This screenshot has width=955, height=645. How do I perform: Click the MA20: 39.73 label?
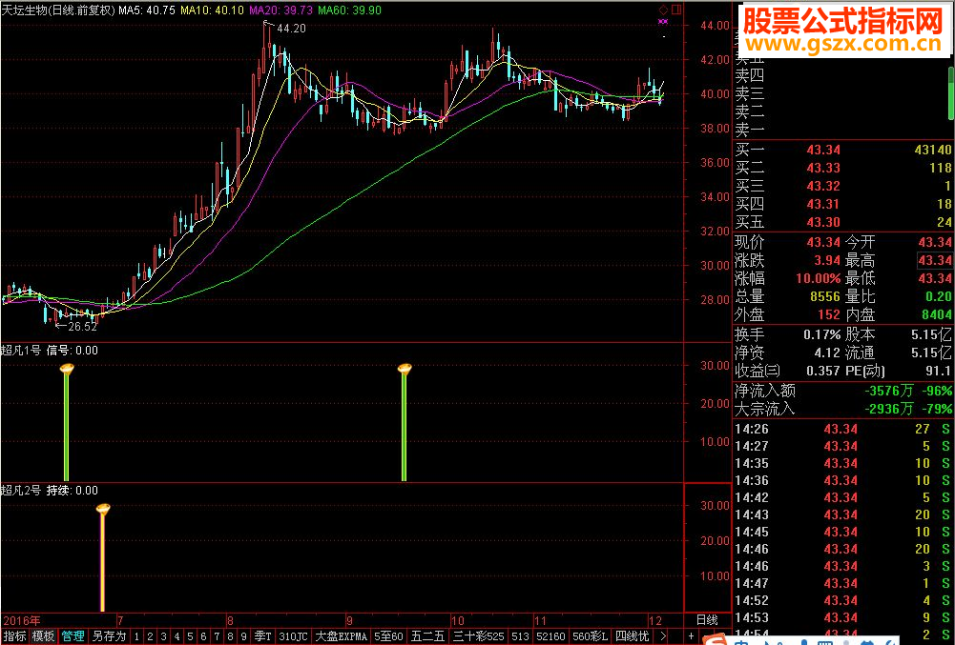click(281, 10)
